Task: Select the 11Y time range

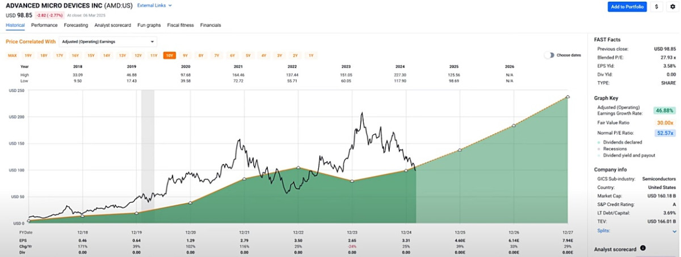Action: click(154, 55)
